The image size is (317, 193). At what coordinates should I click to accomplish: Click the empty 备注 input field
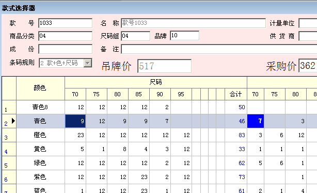click(219, 49)
